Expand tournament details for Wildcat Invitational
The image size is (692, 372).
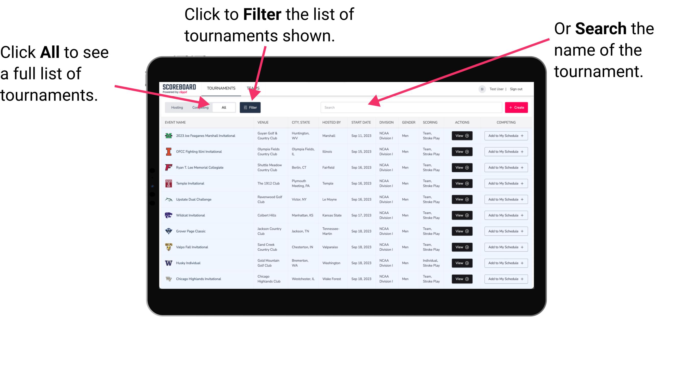462,215
